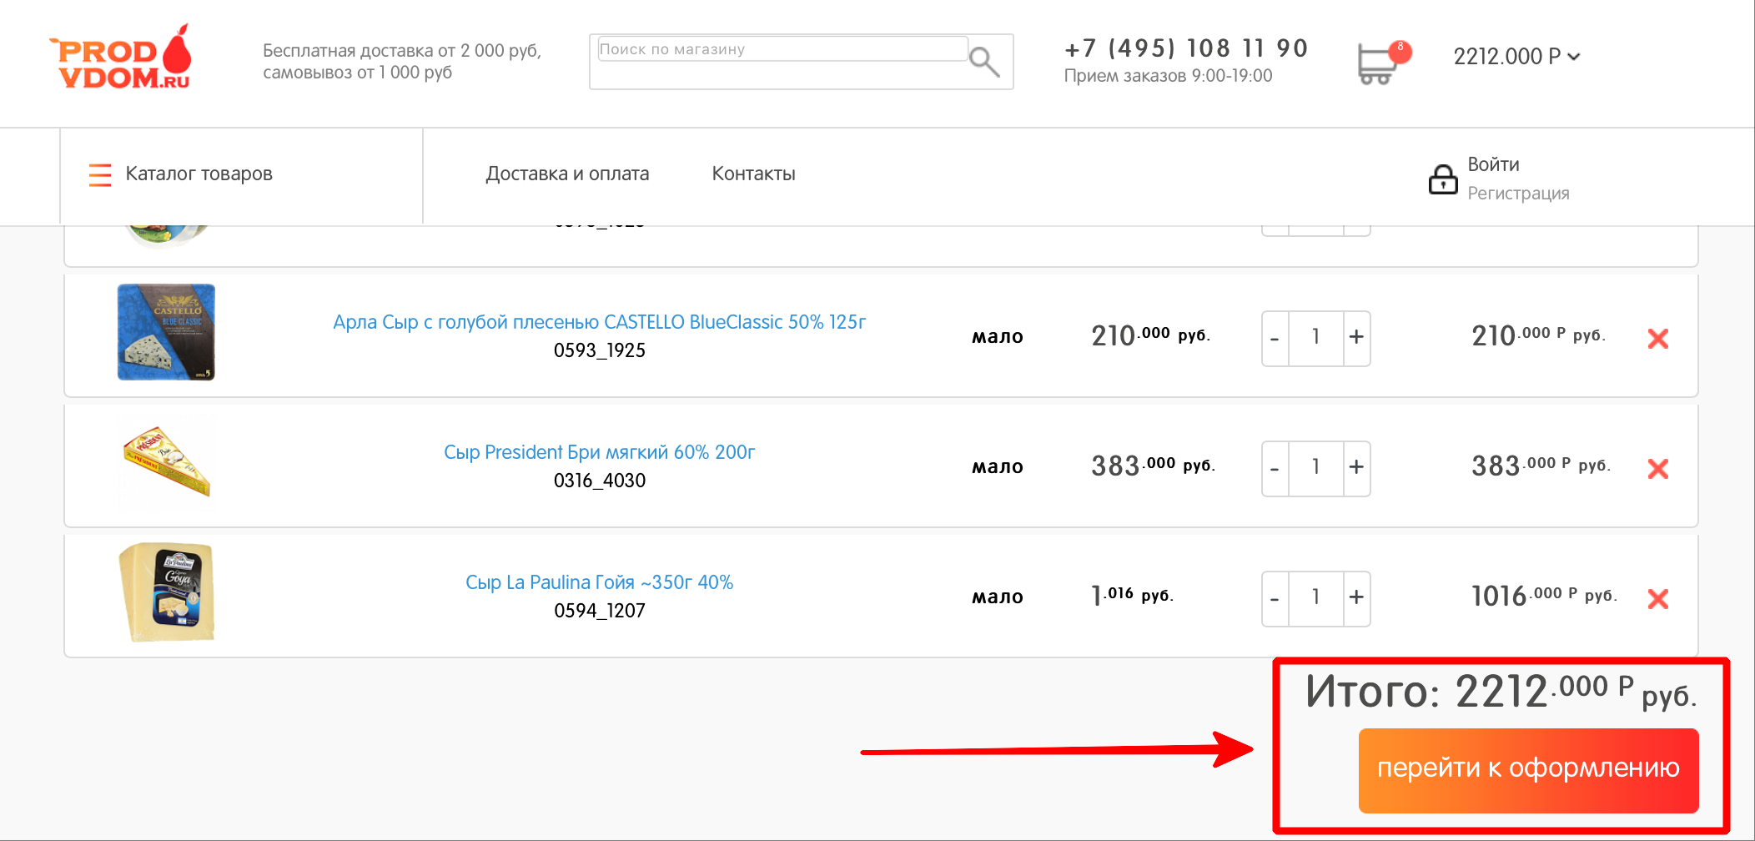Click the search magnifier icon
This screenshot has height=841, width=1755.
[984, 61]
